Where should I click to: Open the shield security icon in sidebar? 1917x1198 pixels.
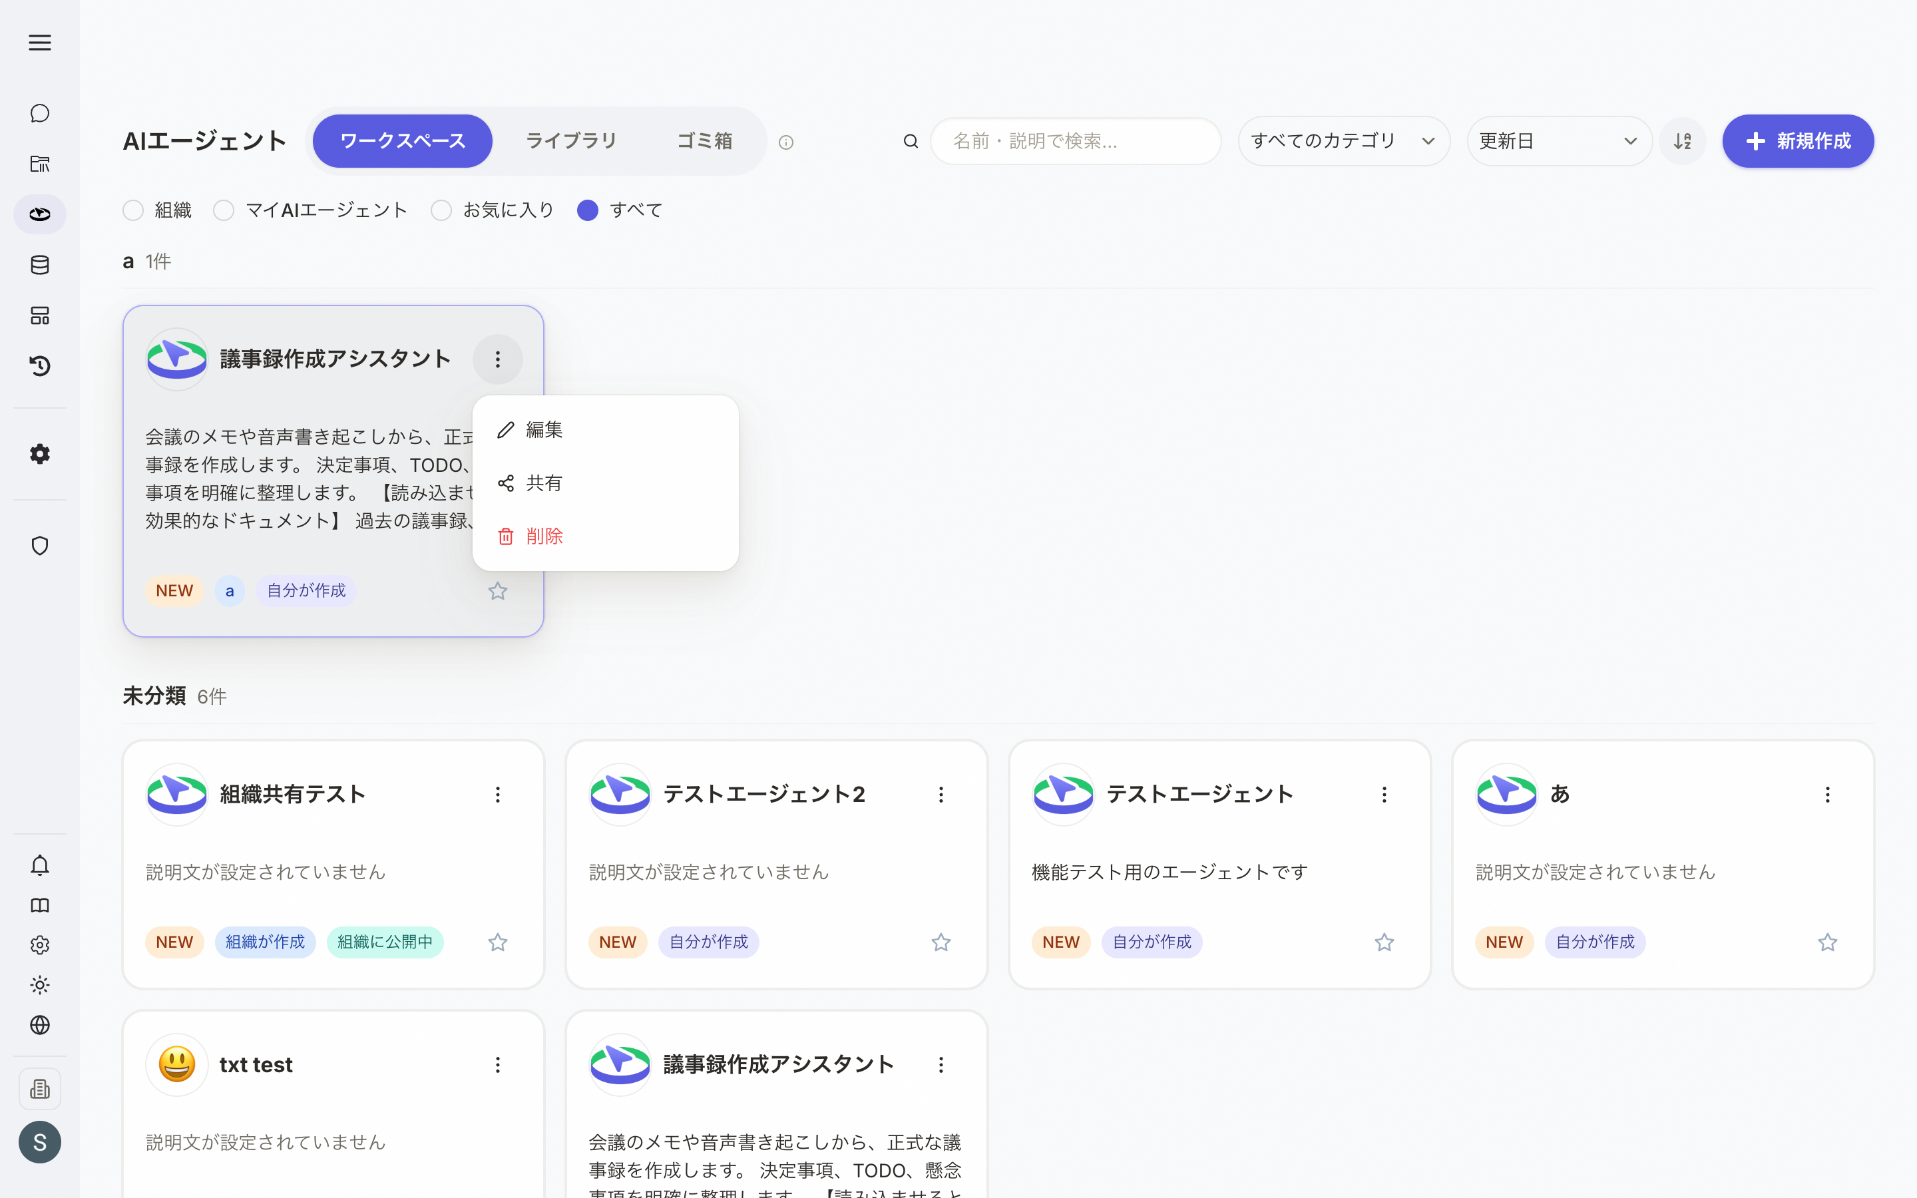coord(40,546)
